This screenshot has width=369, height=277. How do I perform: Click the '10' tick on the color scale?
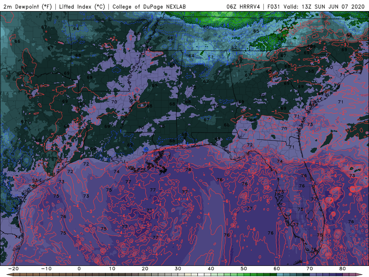[112, 269]
